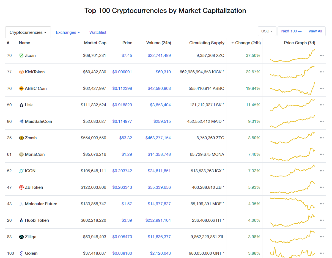
Task: Open the more-options menu for Huobi Token
Action: click(x=322, y=220)
